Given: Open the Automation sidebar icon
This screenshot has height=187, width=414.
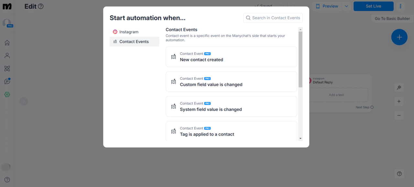Looking at the screenshot, I should coord(7,68).
